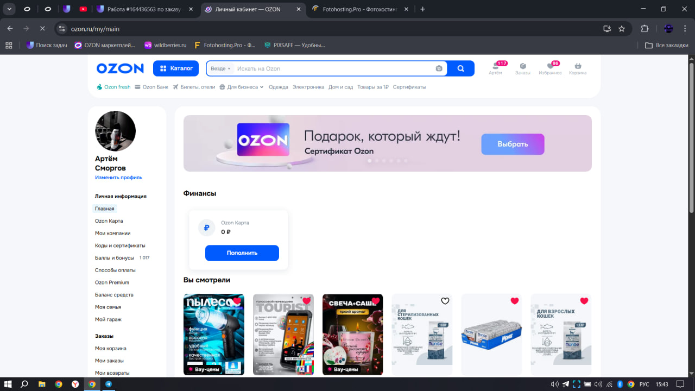
Task: Expand the Для бизнеса dropdown
Action: coord(242,87)
